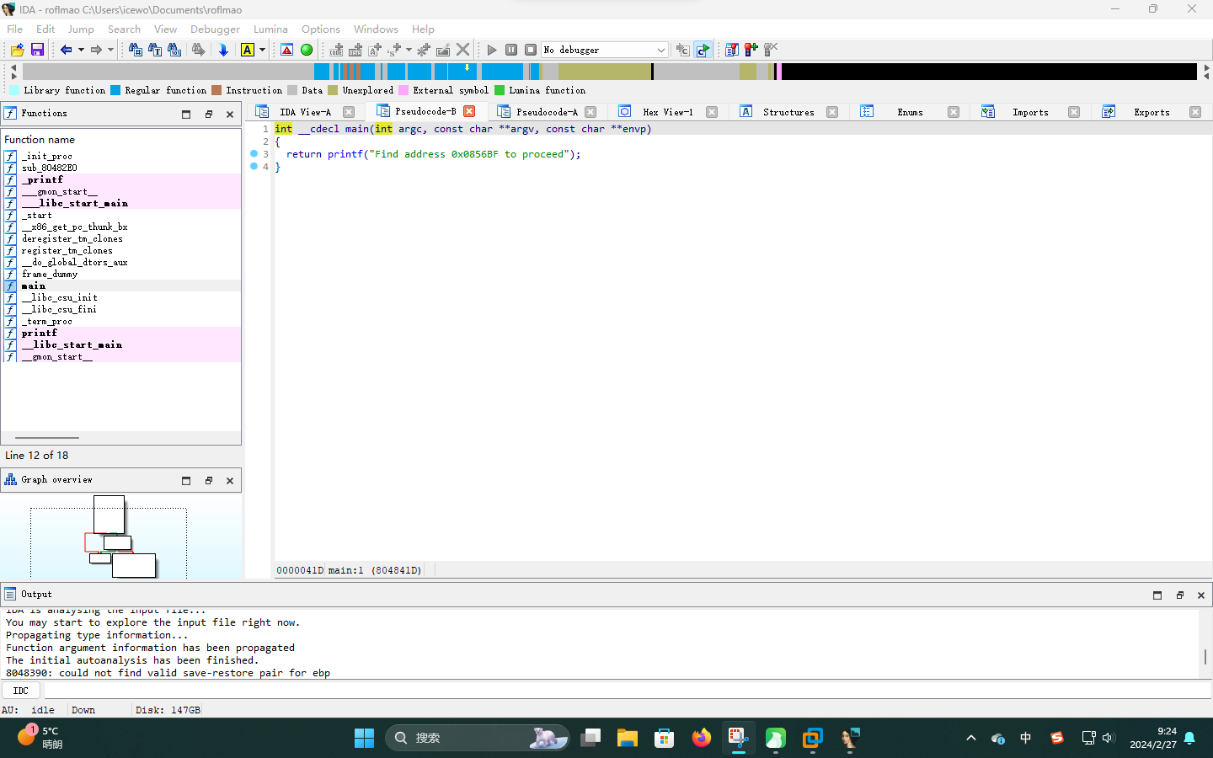1213x758 pixels.
Task: Click the blue down arrow icon
Action: coord(223,50)
